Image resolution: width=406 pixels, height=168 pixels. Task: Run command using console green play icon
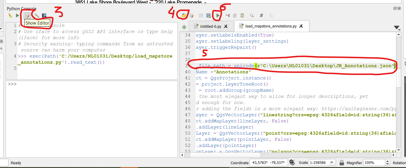pyautogui.click(x=17, y=15)
